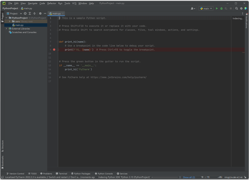The image size is (249, 180).
Task: Open the user account icon dropdown
Action: tap(193, 8)
